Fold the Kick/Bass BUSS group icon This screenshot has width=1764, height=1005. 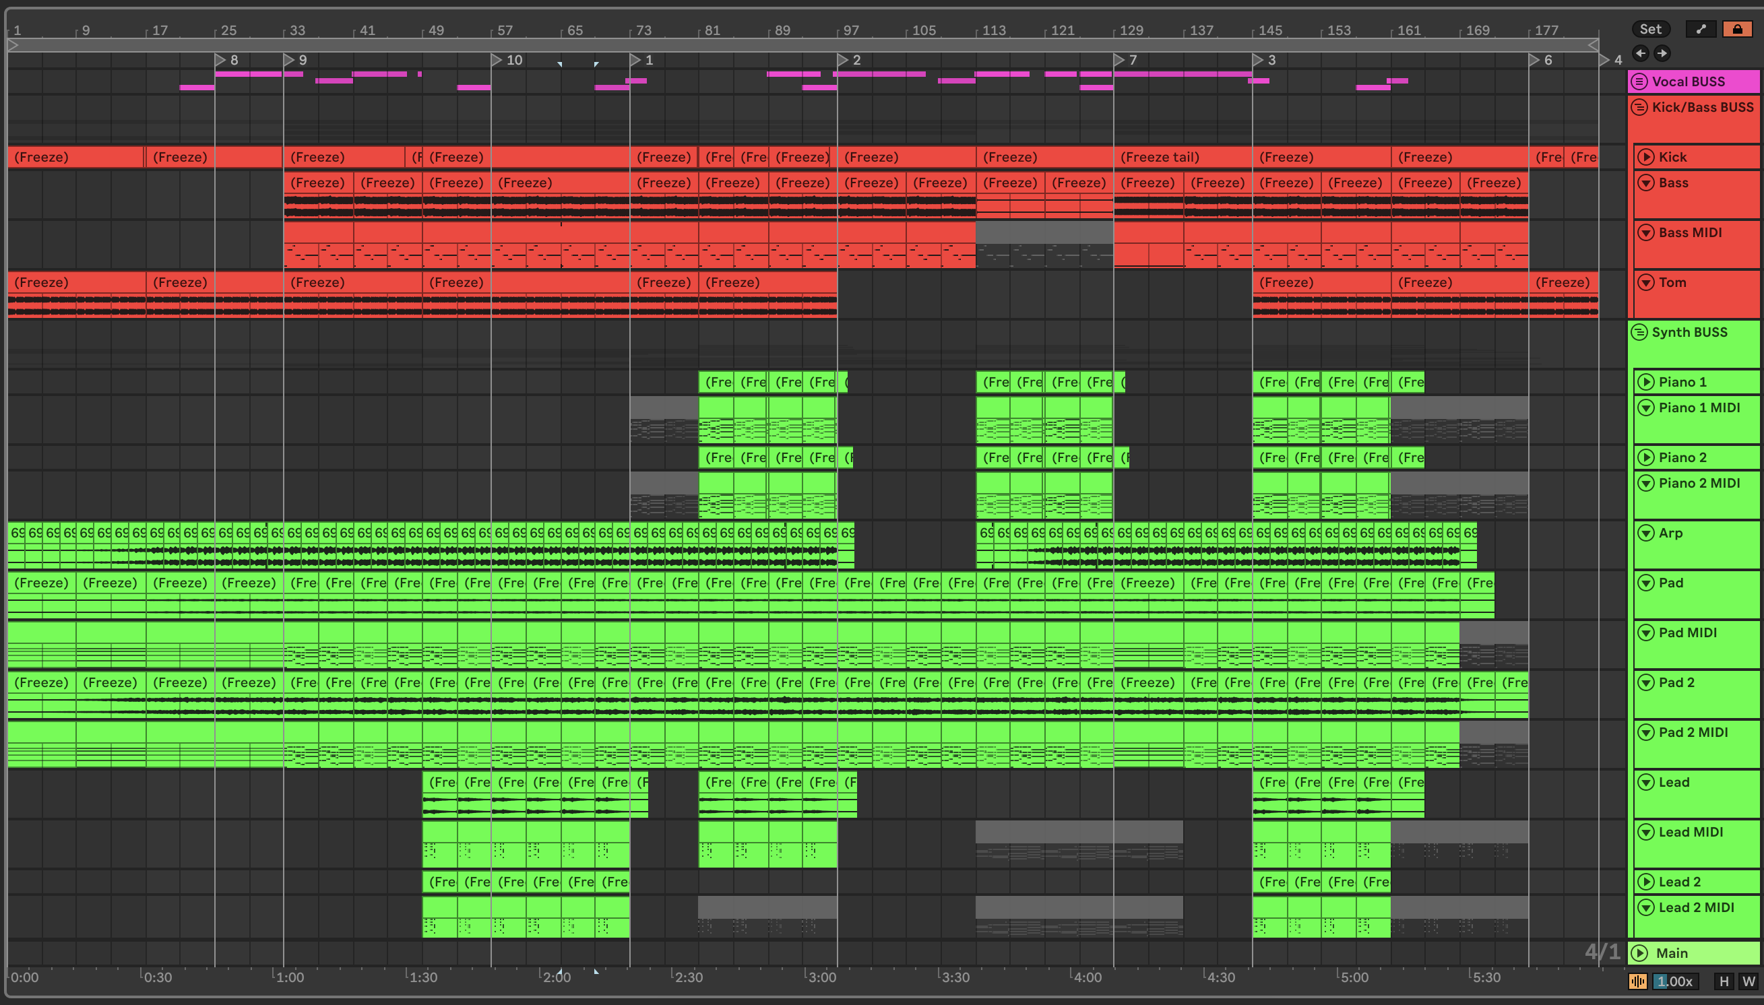point(1639,108)
